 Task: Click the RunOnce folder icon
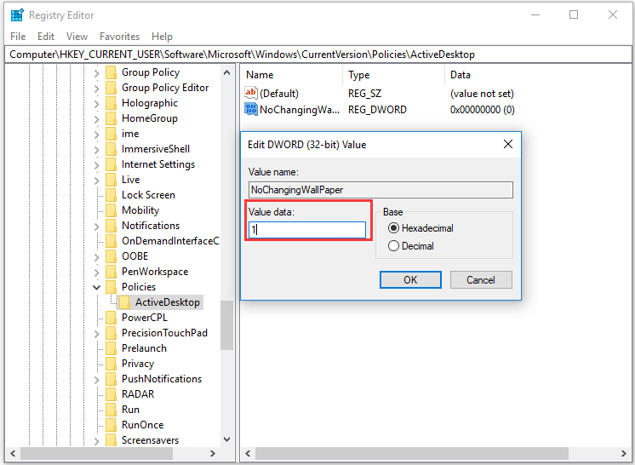pos(111,425)
